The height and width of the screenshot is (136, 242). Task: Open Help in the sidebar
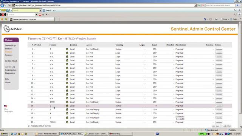pos(7,79)
